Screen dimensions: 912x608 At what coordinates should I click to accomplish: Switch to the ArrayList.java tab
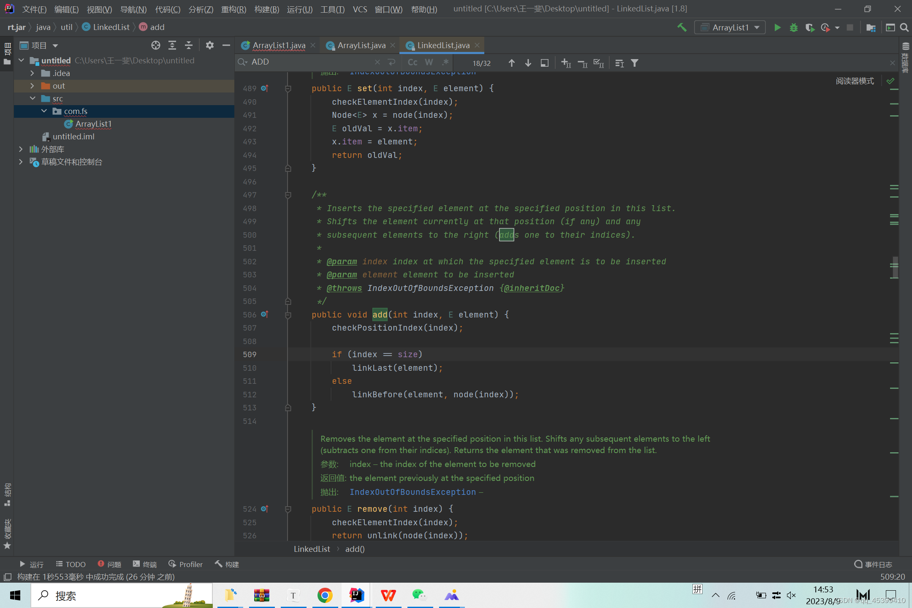[x=361, y=45]
